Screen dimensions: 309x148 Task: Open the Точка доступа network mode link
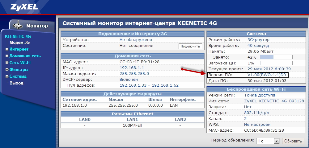[259, 95]
